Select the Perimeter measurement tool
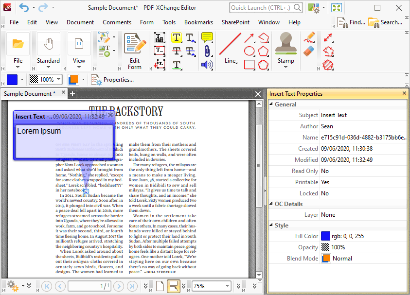 [x=328, y=52]
